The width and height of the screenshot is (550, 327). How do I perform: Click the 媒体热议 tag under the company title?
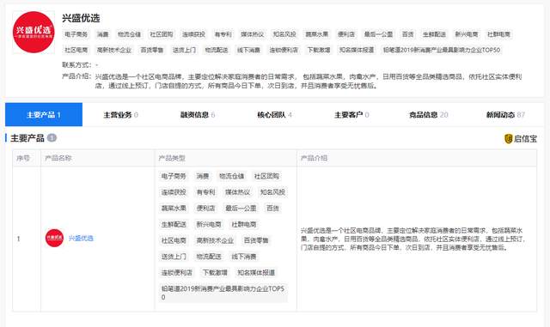252,34
